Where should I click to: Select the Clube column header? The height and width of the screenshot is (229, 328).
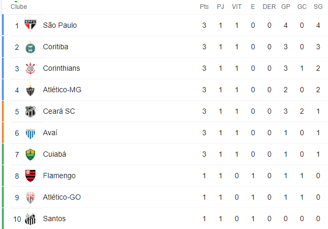(19, 7)
